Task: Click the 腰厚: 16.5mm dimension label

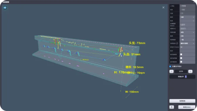Action: click(134, 67)
